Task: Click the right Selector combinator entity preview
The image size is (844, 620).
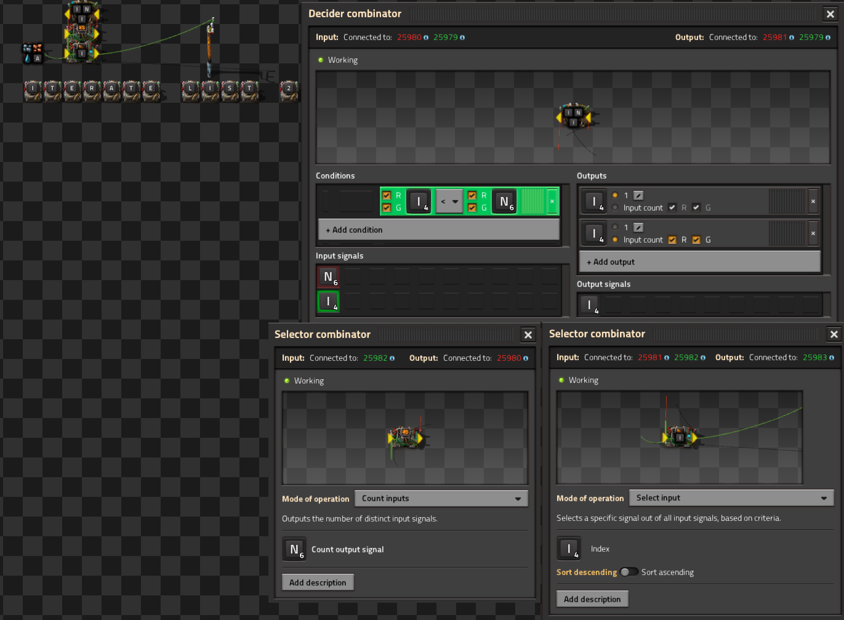Action: [x=680, y=437]
